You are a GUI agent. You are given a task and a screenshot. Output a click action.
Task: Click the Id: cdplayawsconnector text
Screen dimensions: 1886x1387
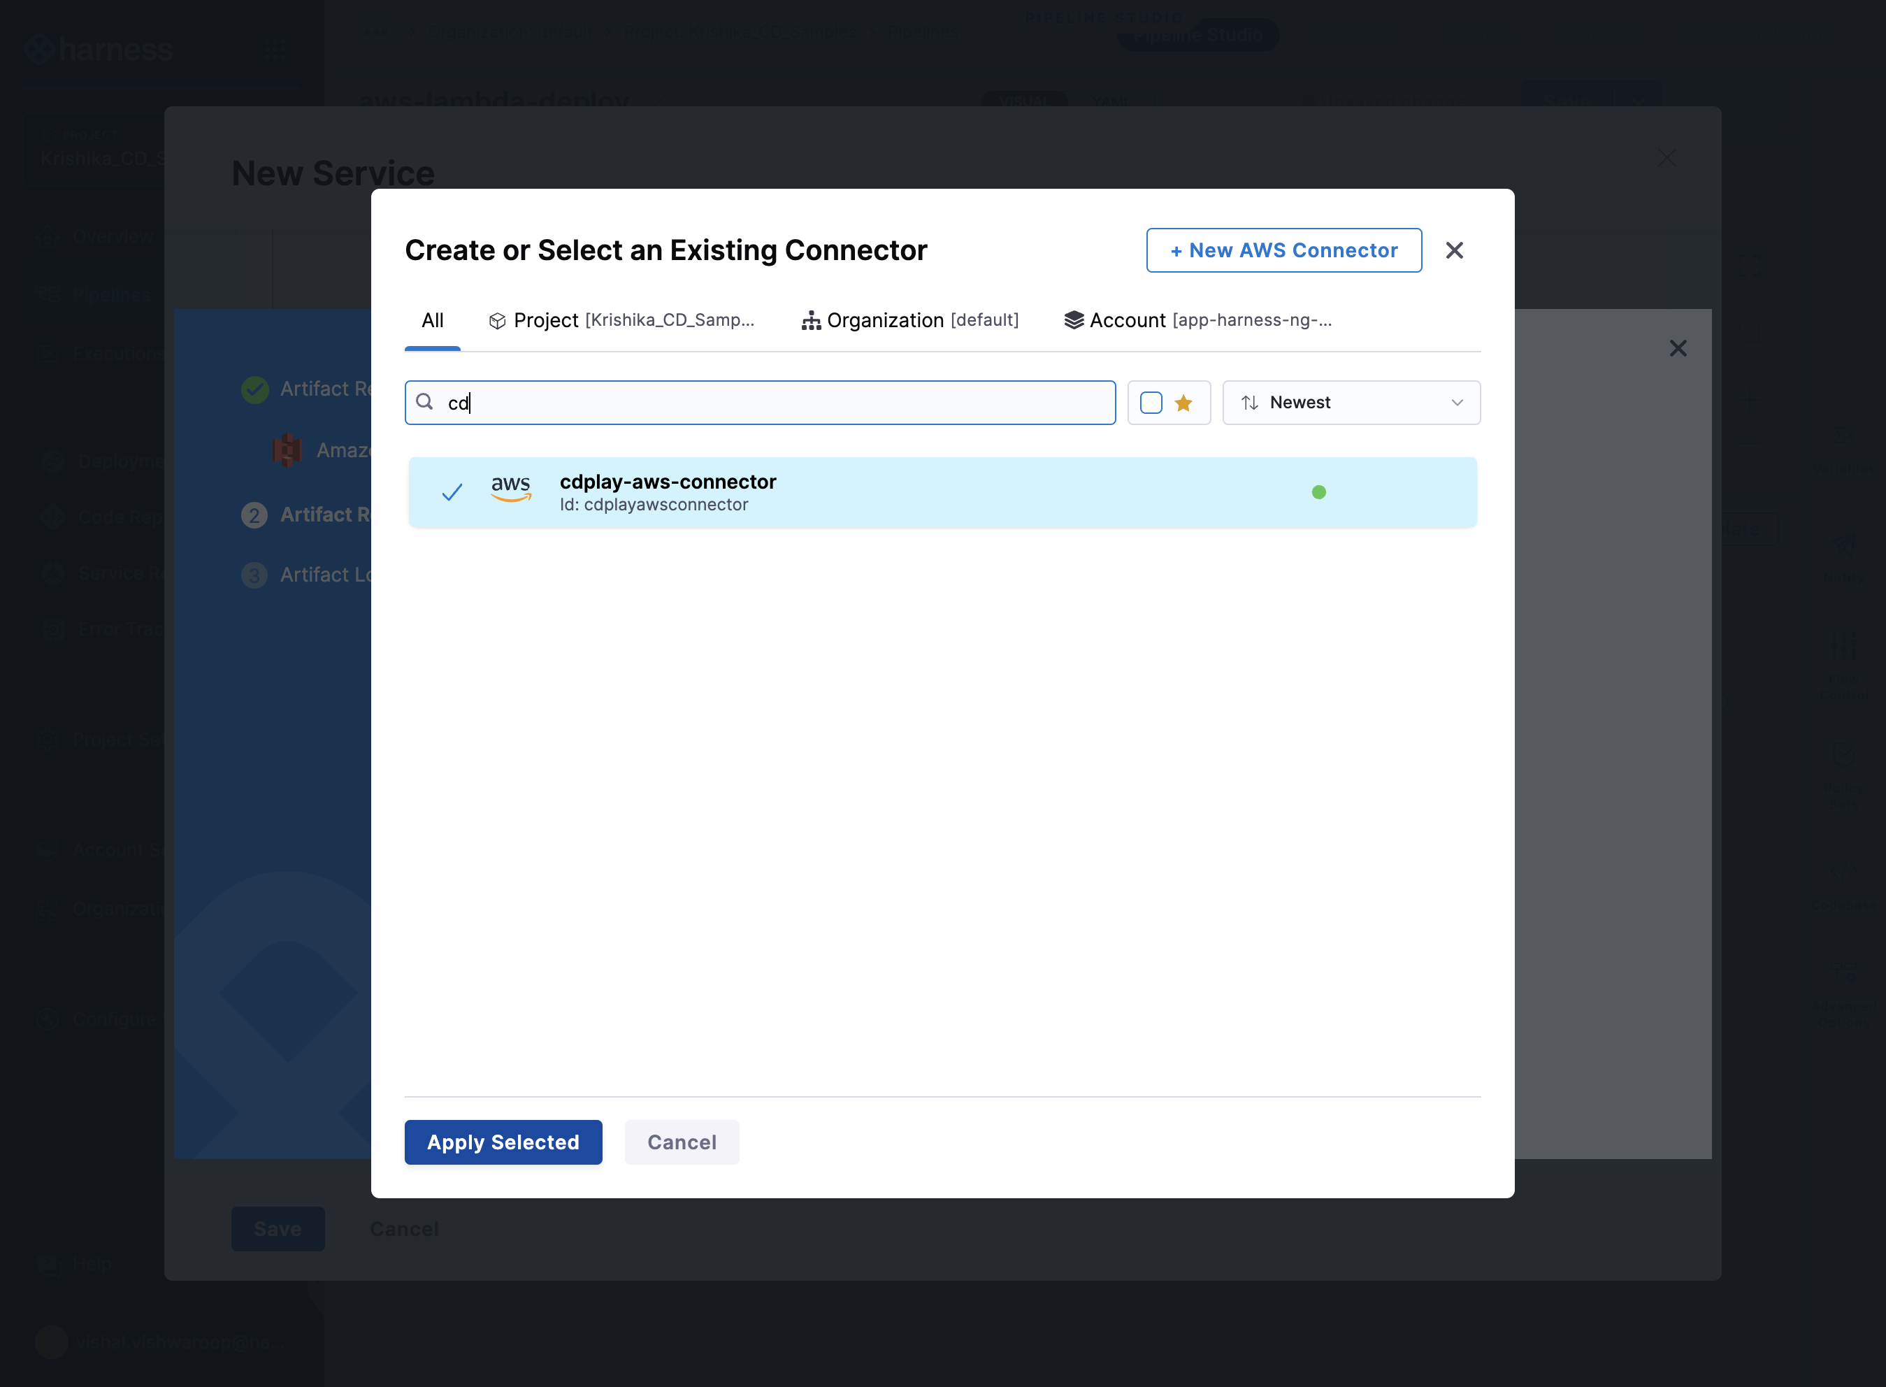click(x=654, y=505)
